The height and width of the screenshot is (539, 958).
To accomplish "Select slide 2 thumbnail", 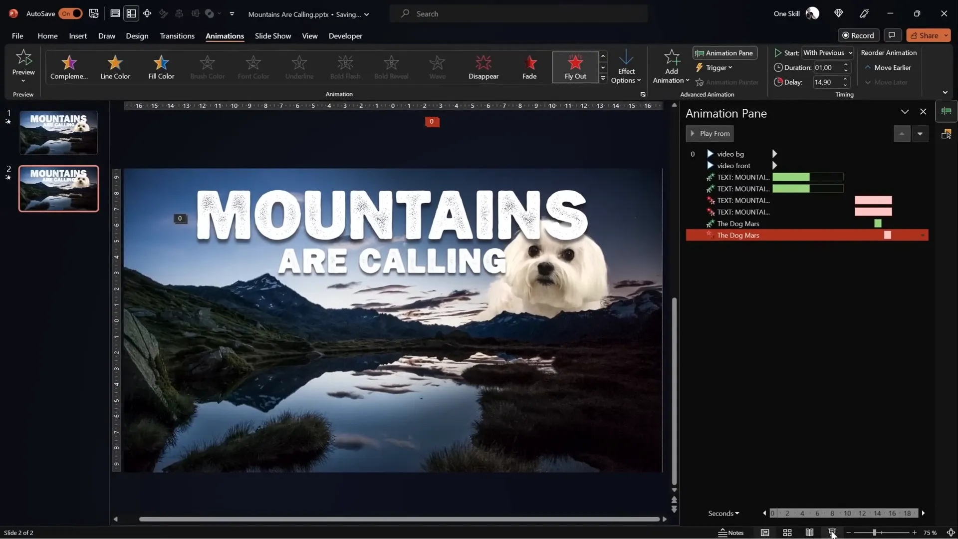I will (59, 189).
